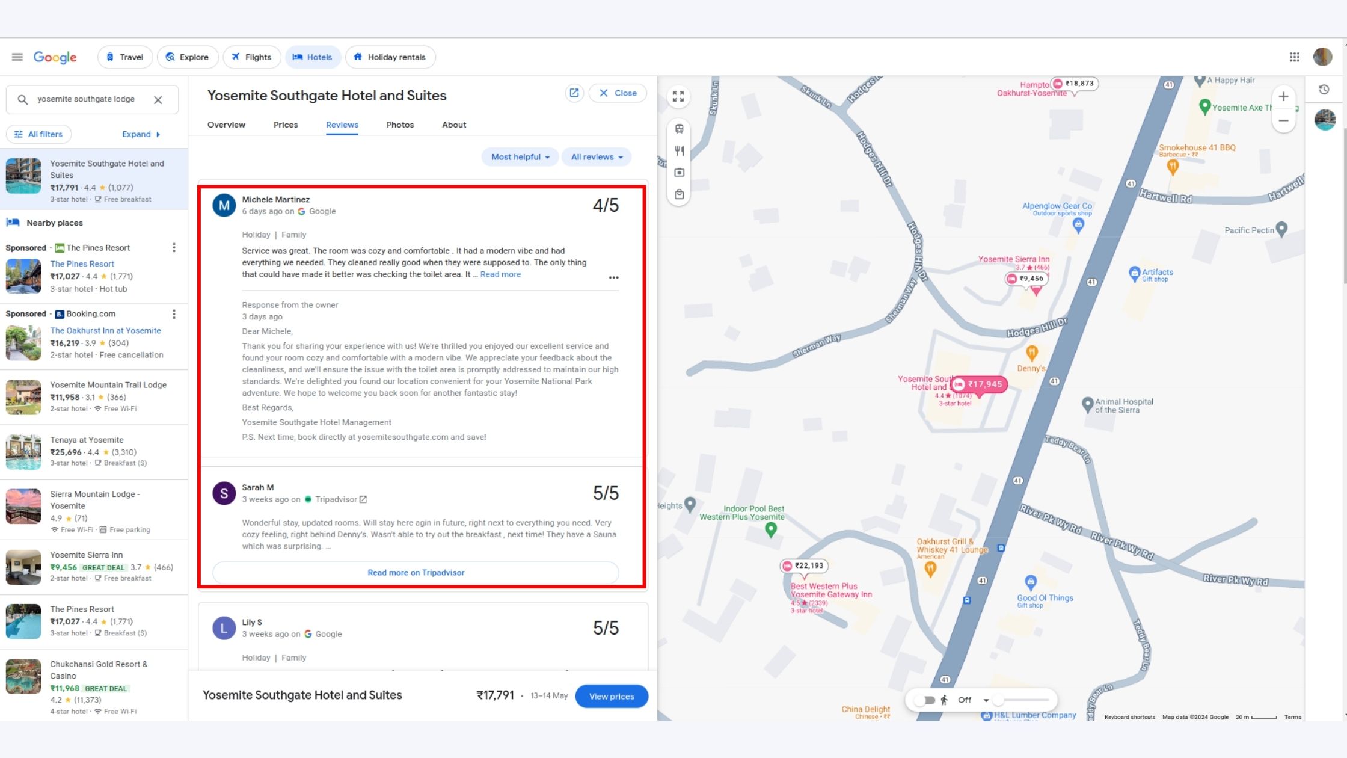1347x758 pixels.
Task: Open hotel in new tab icon
Action: tap(574, 93)
